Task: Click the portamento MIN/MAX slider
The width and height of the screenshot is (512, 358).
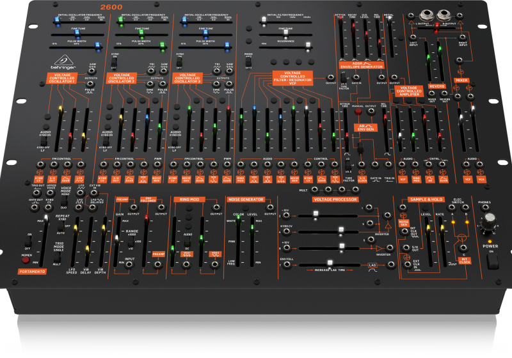Action: click(x=44, y=240)
